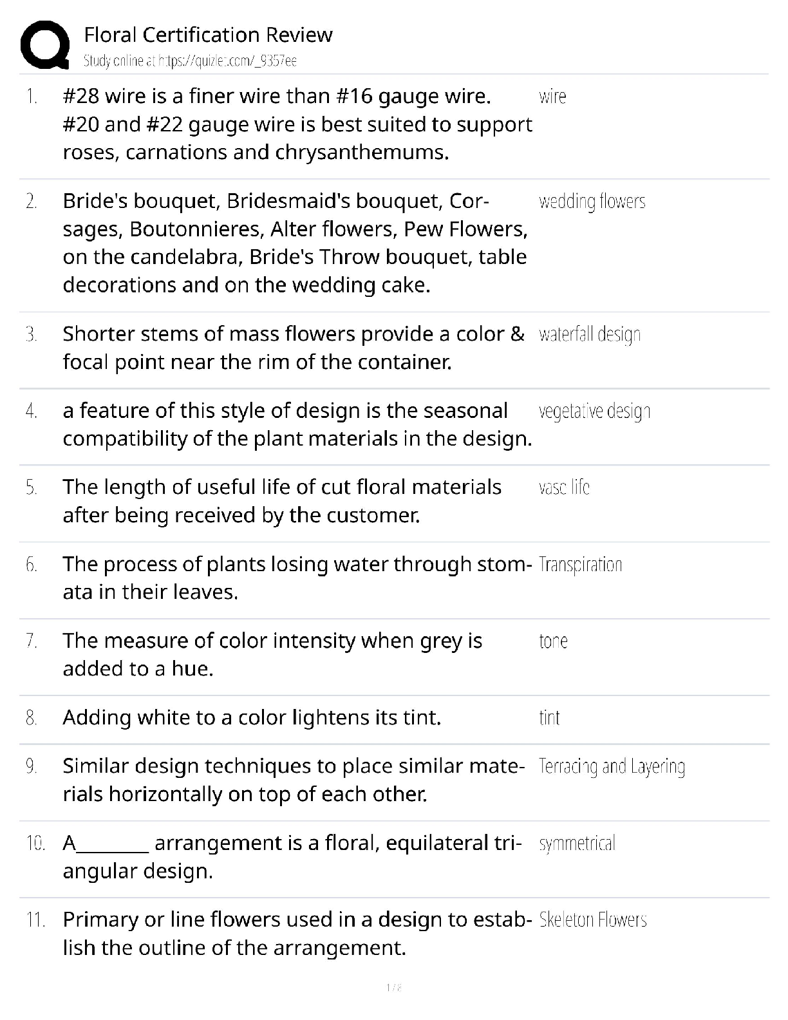Select the term 'wire'
The image size is (788, 1020).
tap(552, 97)
